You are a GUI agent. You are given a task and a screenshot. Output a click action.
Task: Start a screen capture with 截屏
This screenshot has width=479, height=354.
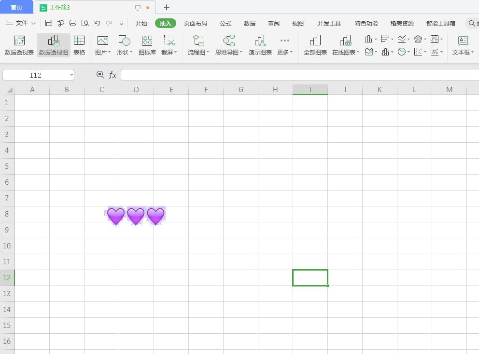(169, 45)
